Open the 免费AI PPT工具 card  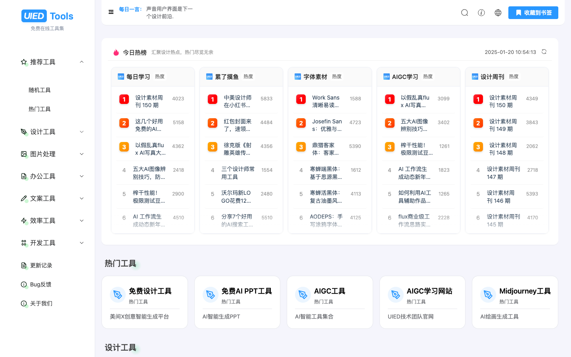pyautogui.click(x=237, y=302)
